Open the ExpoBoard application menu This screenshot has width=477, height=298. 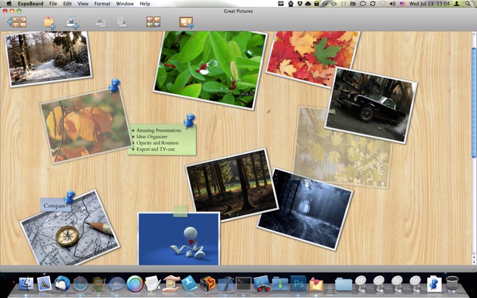30,4
